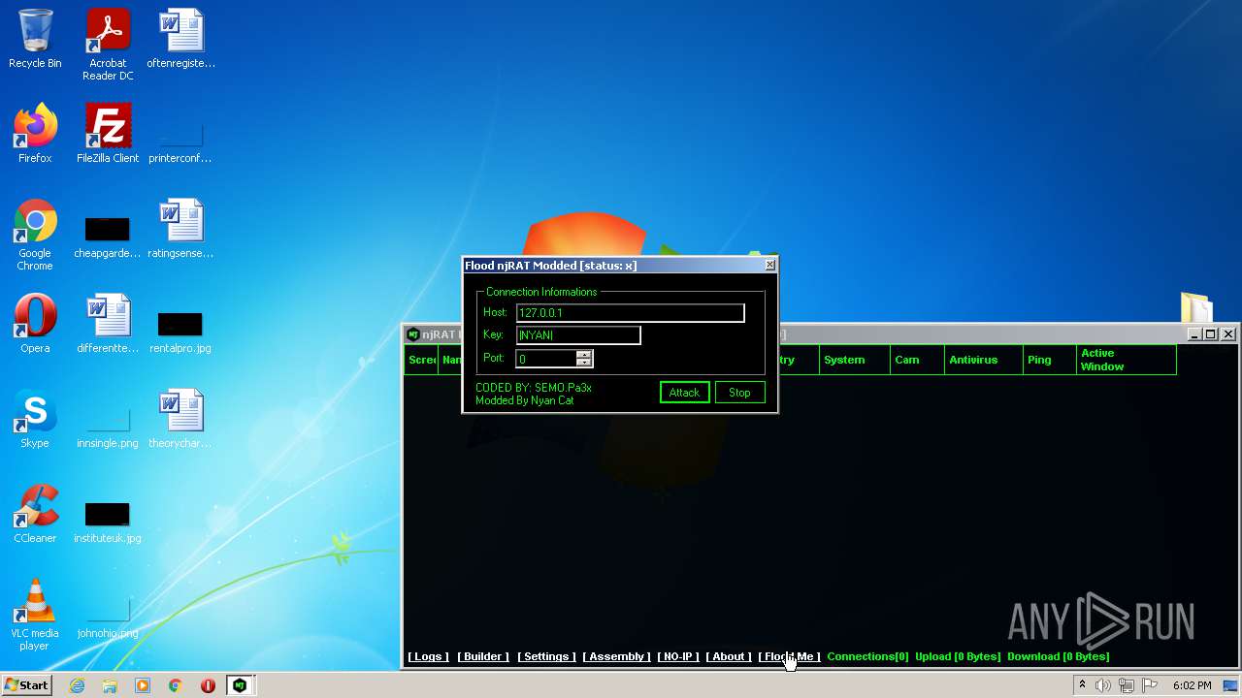Edit the Host field with 127.0.0.1
Viewport: 1242px width, 698px height.
[630, 312]
